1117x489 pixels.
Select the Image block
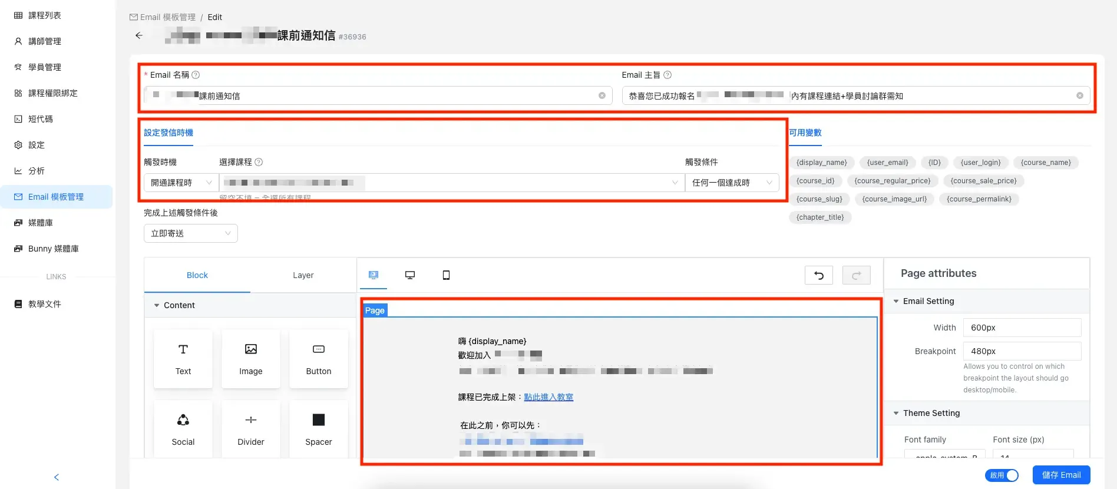click(x=251, y=359)
